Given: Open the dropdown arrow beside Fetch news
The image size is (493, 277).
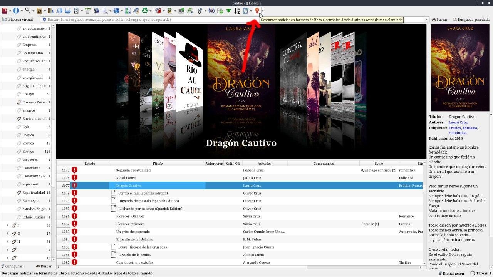Looking at the screenshot, I should (262, 11).
